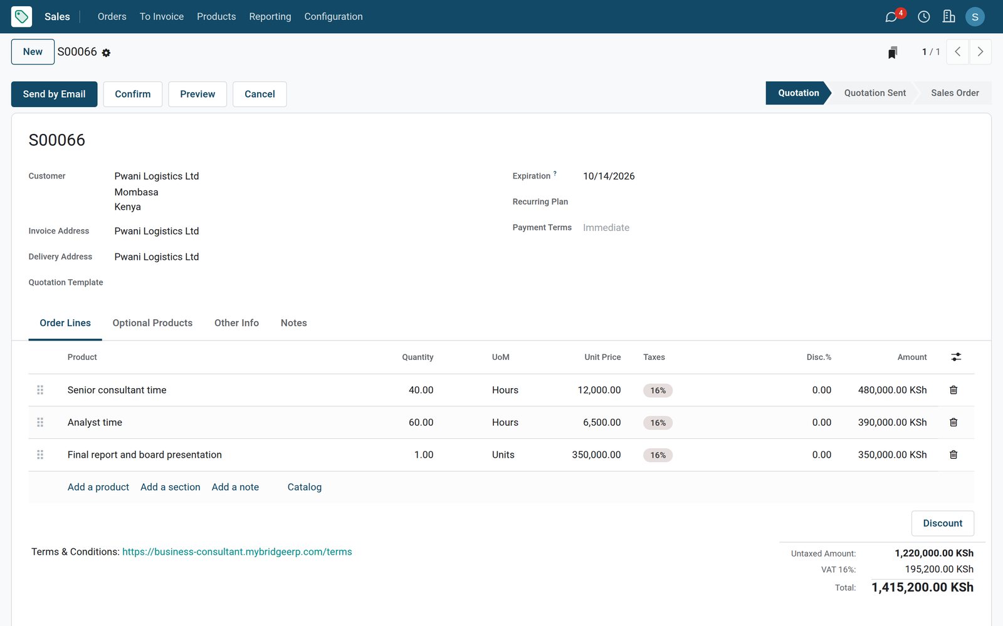
Task: Click the Final report line's drag handle
Action: (x=40, y=454)
